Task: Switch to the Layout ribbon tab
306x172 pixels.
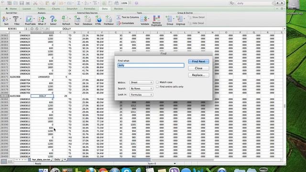Action: click(27, 9)
